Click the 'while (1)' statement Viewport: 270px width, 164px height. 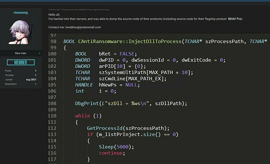tap(88, 116)
